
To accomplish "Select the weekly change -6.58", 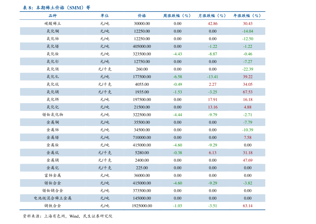I will (x=178, y=77).
